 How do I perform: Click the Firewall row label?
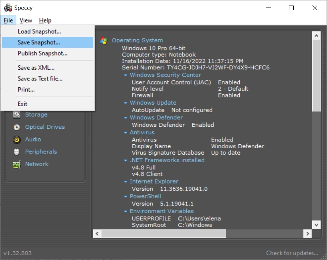point(142,95)
